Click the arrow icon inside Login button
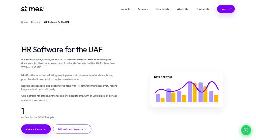Screen dimensions: 256x140 coord(230,9)
